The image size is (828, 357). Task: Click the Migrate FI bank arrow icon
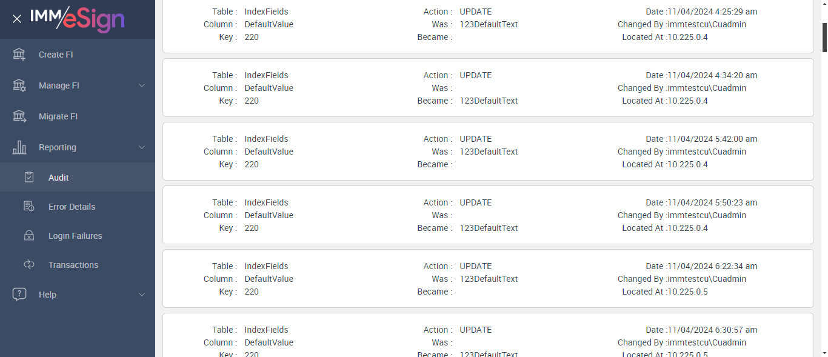click(x=19, y=116)
